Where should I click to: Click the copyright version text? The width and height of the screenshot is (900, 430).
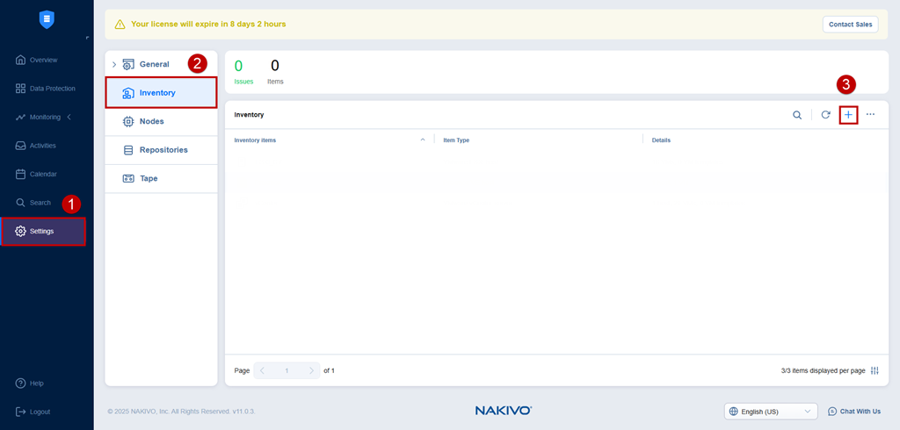pyautogui.click(x=181, y=412)
